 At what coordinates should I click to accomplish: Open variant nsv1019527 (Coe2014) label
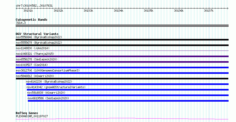coord(32,65)
